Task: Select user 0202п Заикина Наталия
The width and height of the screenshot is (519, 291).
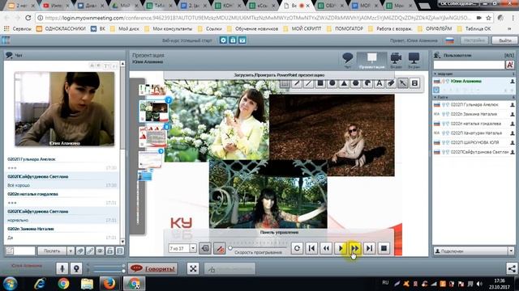Action: click(474, 114)
